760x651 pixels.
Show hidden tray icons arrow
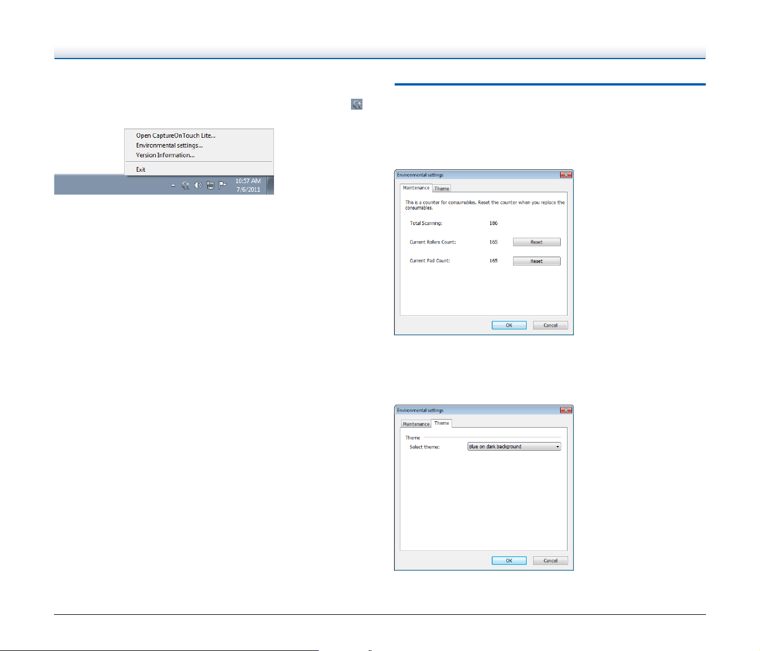(x=173, y=185)
